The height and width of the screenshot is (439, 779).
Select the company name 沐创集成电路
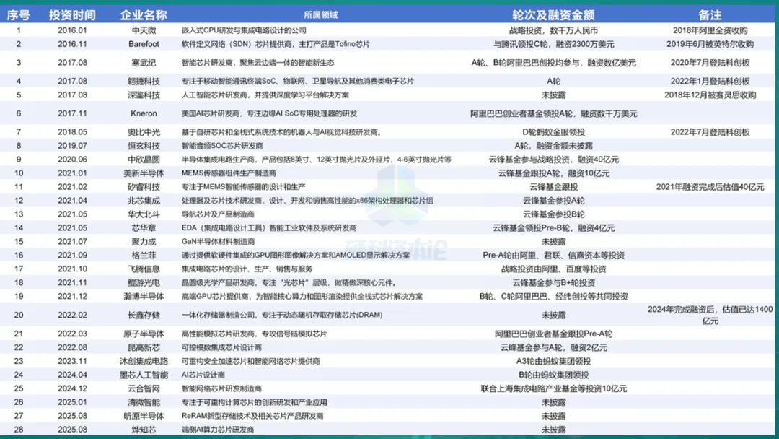coord(144,360)
